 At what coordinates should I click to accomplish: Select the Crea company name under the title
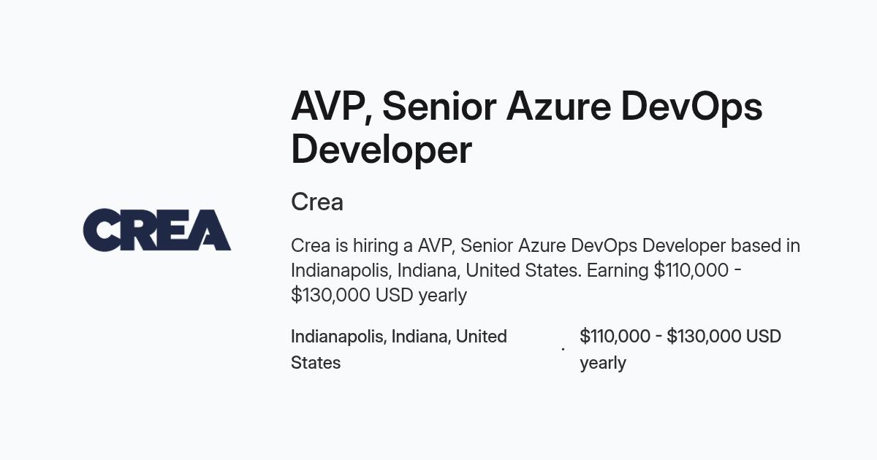coord(317,202)
